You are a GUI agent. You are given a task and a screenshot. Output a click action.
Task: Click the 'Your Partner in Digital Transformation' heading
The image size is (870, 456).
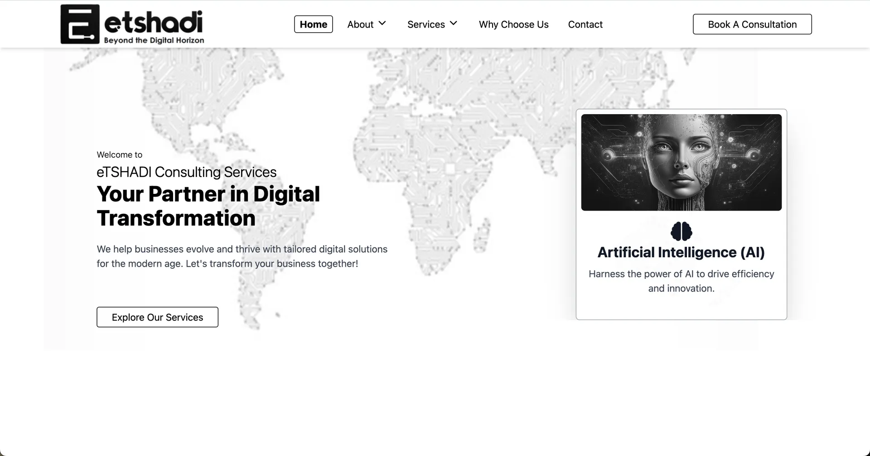click(x=208, y=206)
